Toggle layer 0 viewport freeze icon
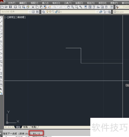This screenshot has width=129, height=137. click(x=53, y=12)
